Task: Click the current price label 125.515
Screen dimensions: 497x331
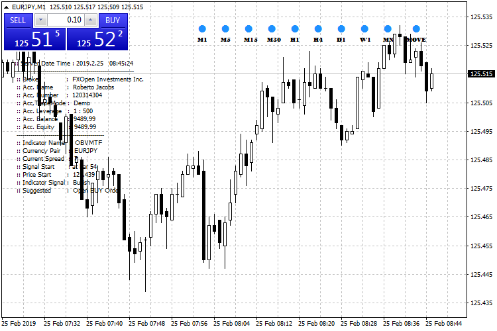Action: tap(480, 74)
